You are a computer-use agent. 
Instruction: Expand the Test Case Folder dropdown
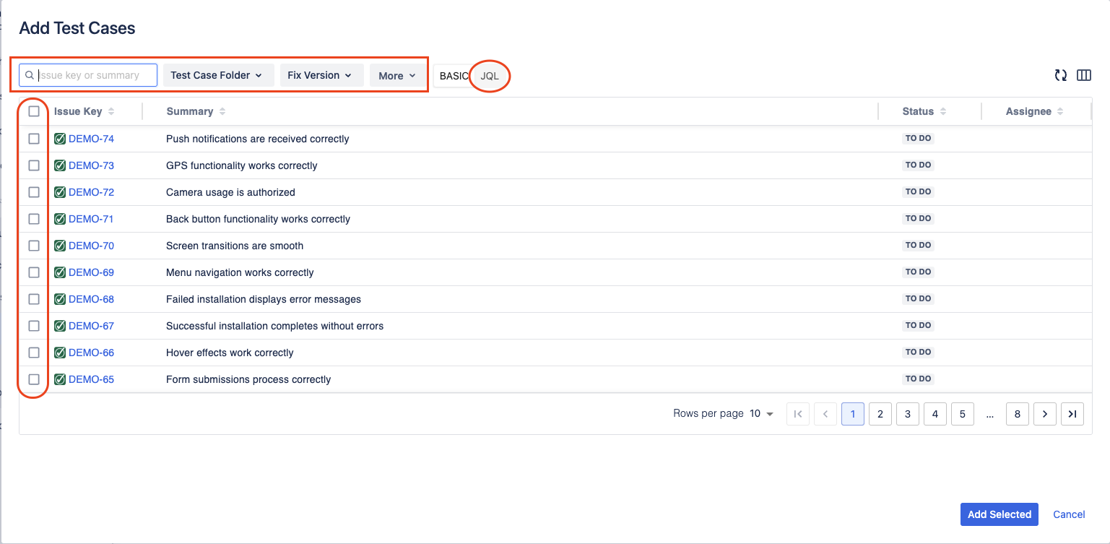point(218,75)
